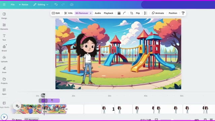This screenshot has width=215, height=121.
Task: Pause the timeline playback
Action: tap(17, 106)
